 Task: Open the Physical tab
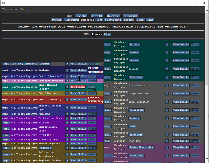57,20
